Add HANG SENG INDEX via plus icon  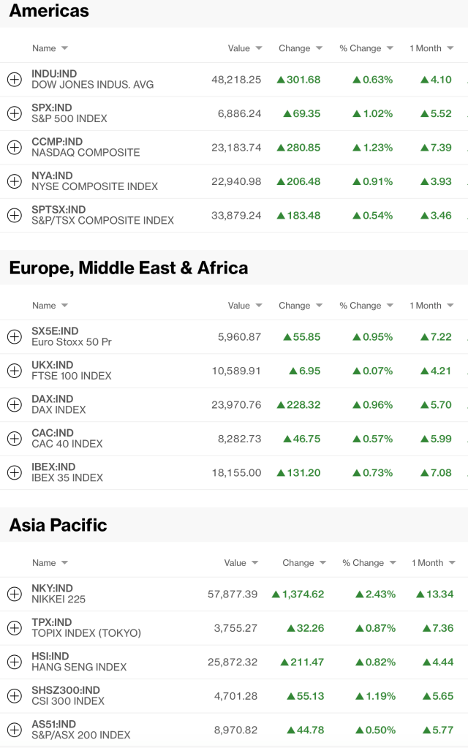(14, 662)
